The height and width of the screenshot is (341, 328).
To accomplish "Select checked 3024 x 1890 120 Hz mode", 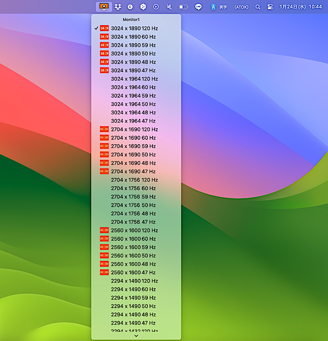I will (x=134, y=29).
